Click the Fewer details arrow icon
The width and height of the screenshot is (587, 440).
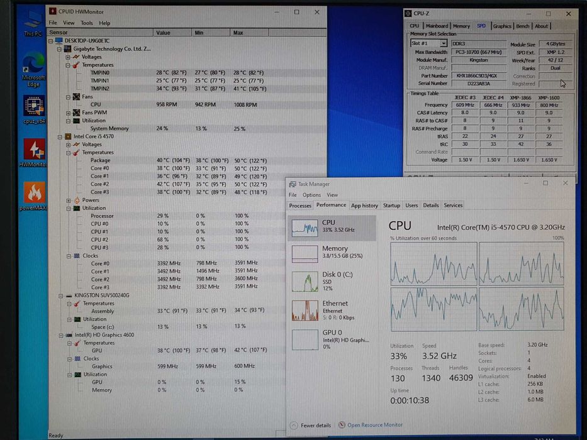coord(294,426)
